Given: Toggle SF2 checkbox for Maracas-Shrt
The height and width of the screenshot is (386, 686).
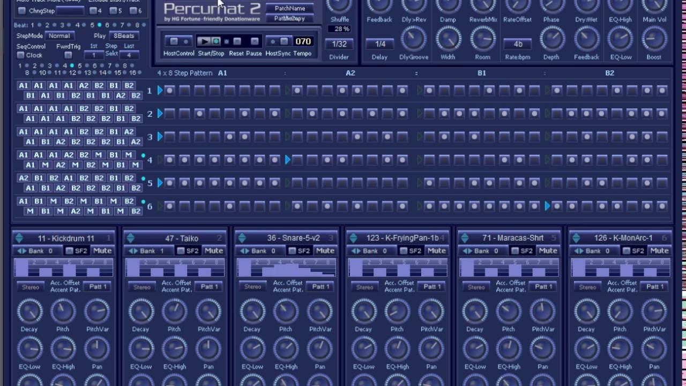Looking at the screenshot, I should coord(515,250).
